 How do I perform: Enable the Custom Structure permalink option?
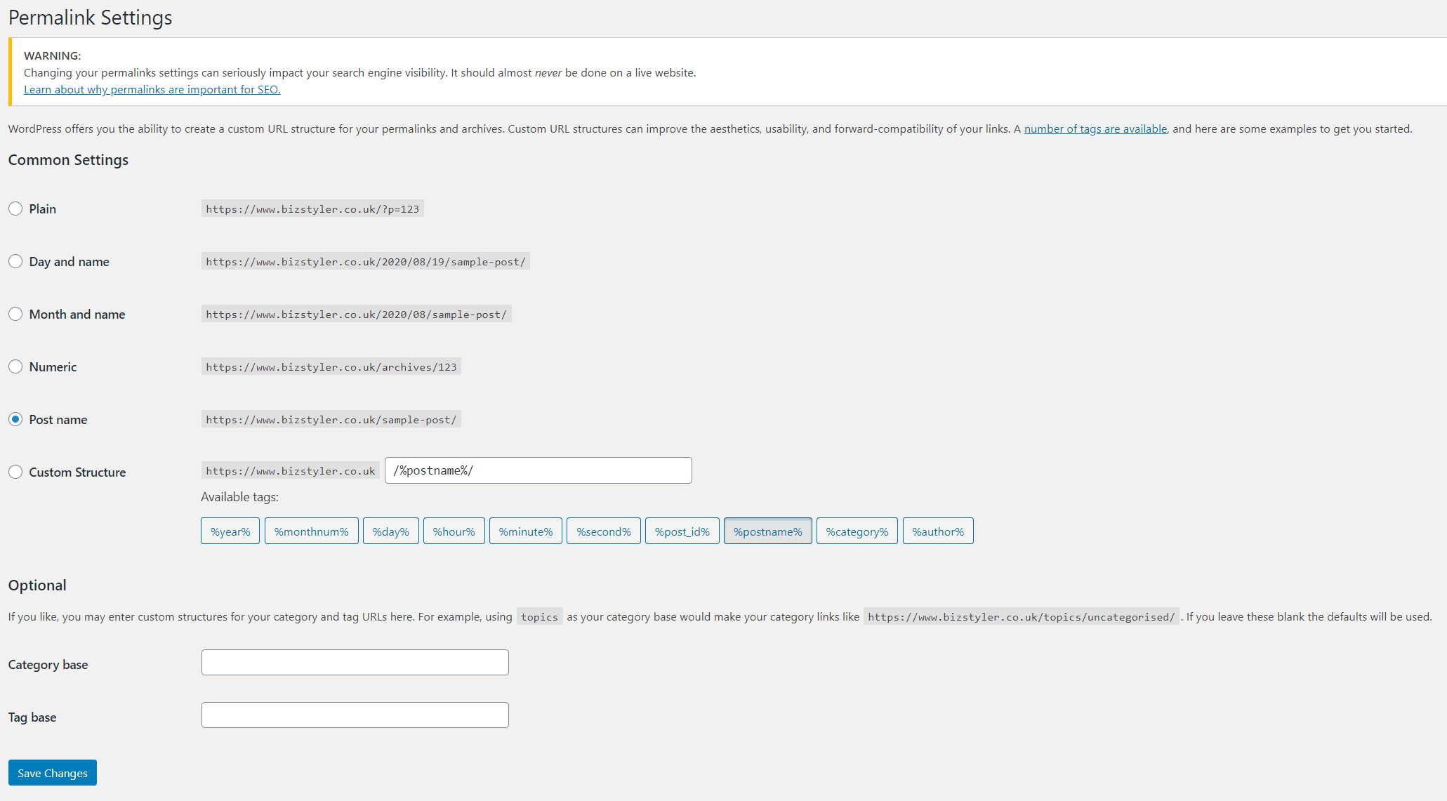click(15, 472)
